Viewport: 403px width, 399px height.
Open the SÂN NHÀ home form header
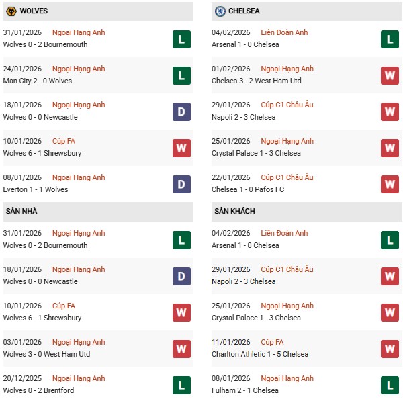[x=20, y=211]
